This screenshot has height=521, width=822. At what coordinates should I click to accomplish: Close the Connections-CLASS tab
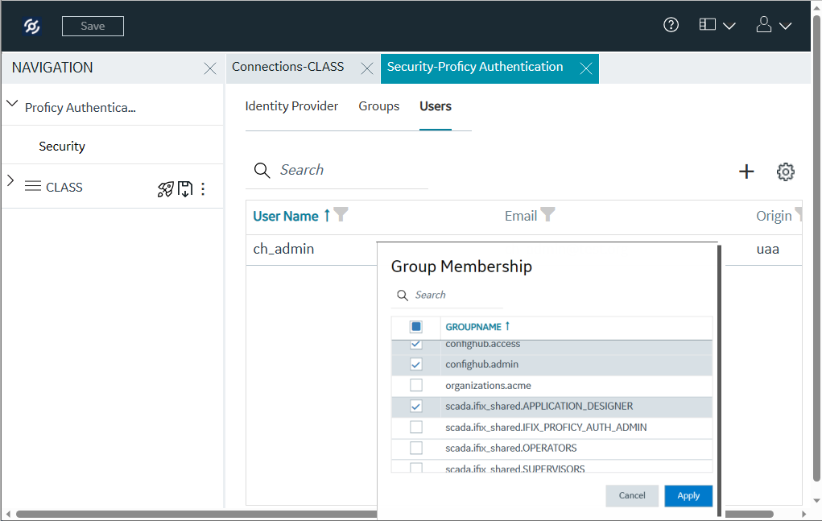[367, 68]
